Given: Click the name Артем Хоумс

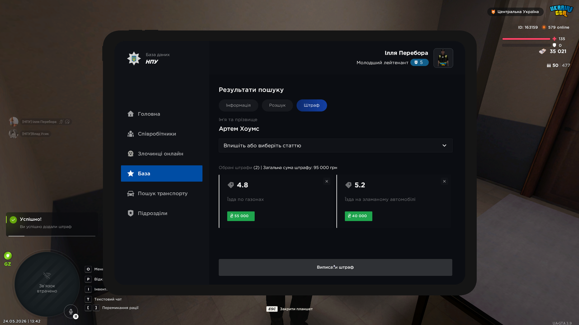Looking at the screenshot, I should 239,129.
